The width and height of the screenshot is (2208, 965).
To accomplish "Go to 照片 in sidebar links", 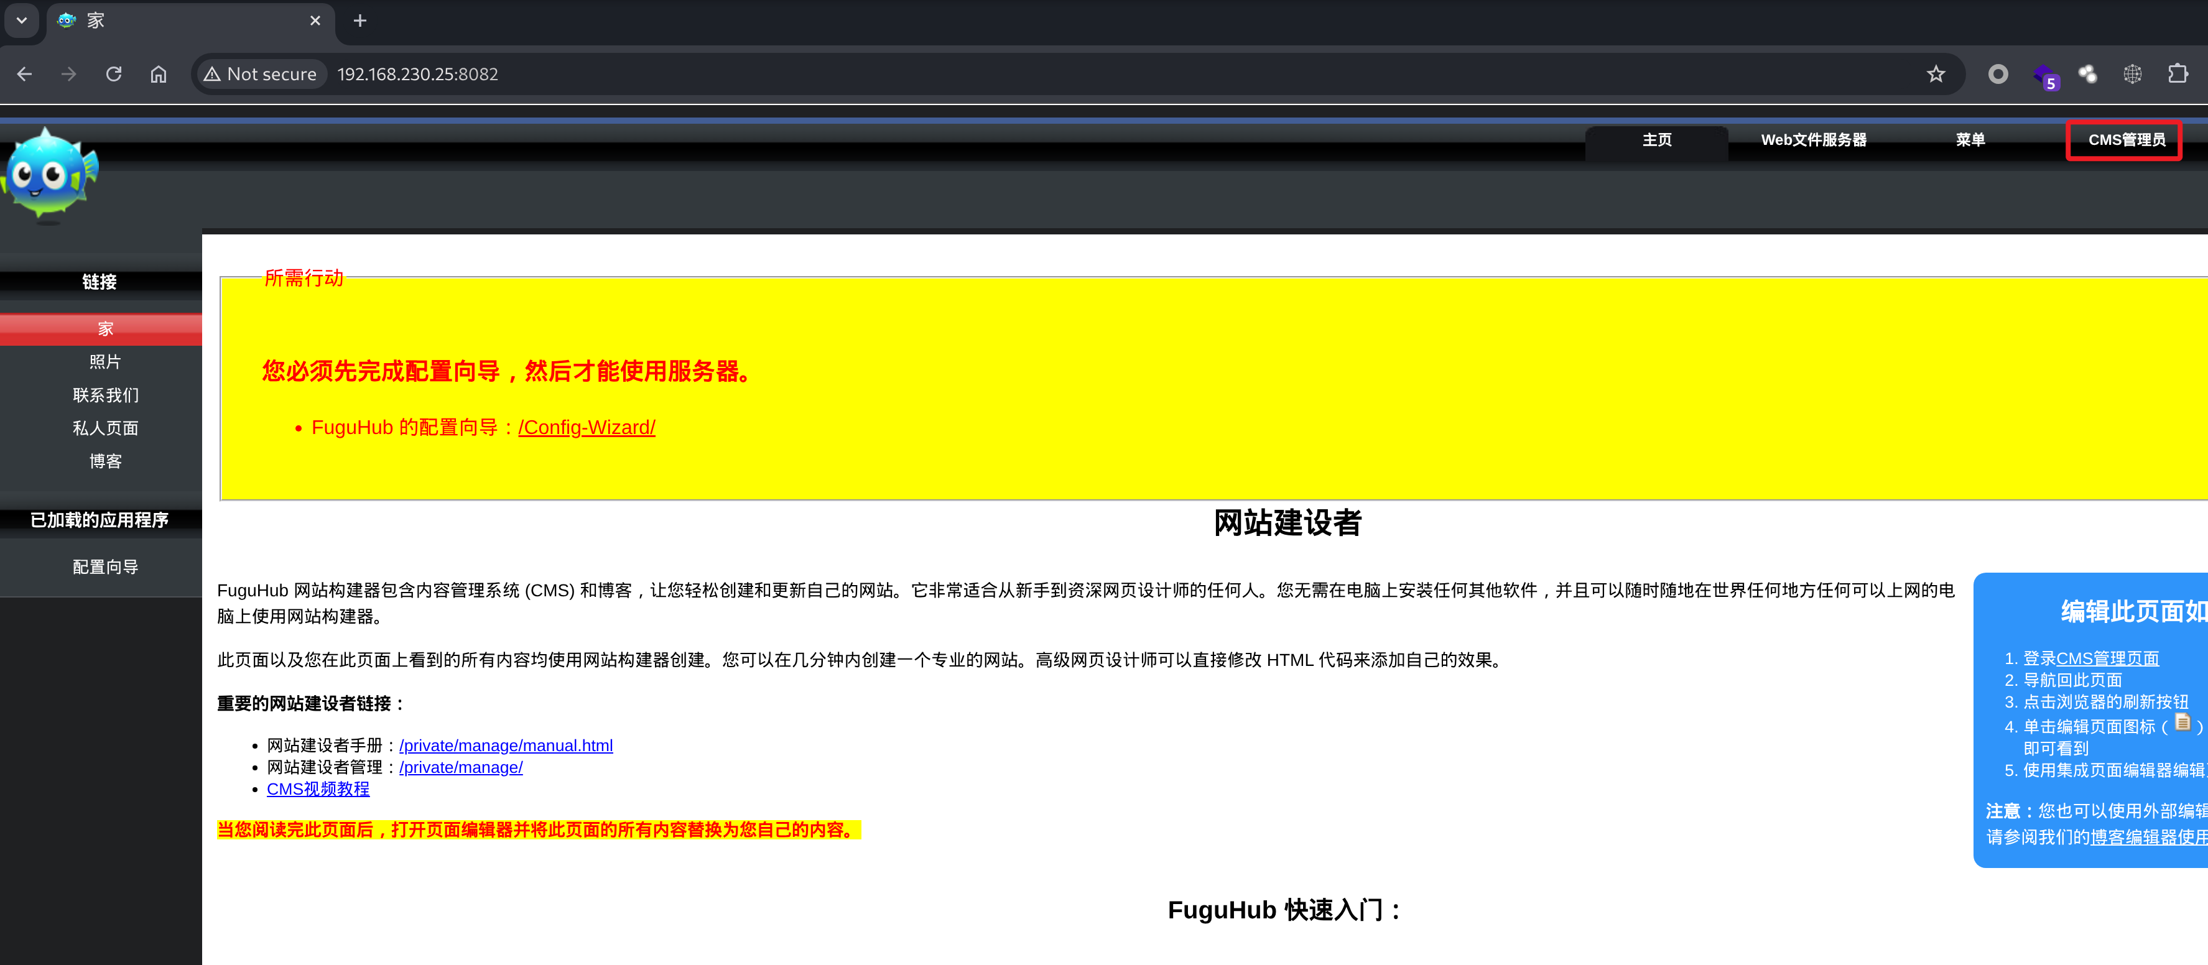I will tap(104, 362).
